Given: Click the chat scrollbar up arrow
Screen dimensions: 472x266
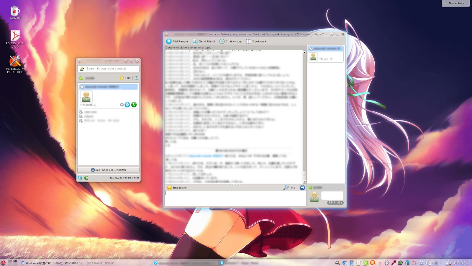Looking at the screenshot, I should 304,52.
